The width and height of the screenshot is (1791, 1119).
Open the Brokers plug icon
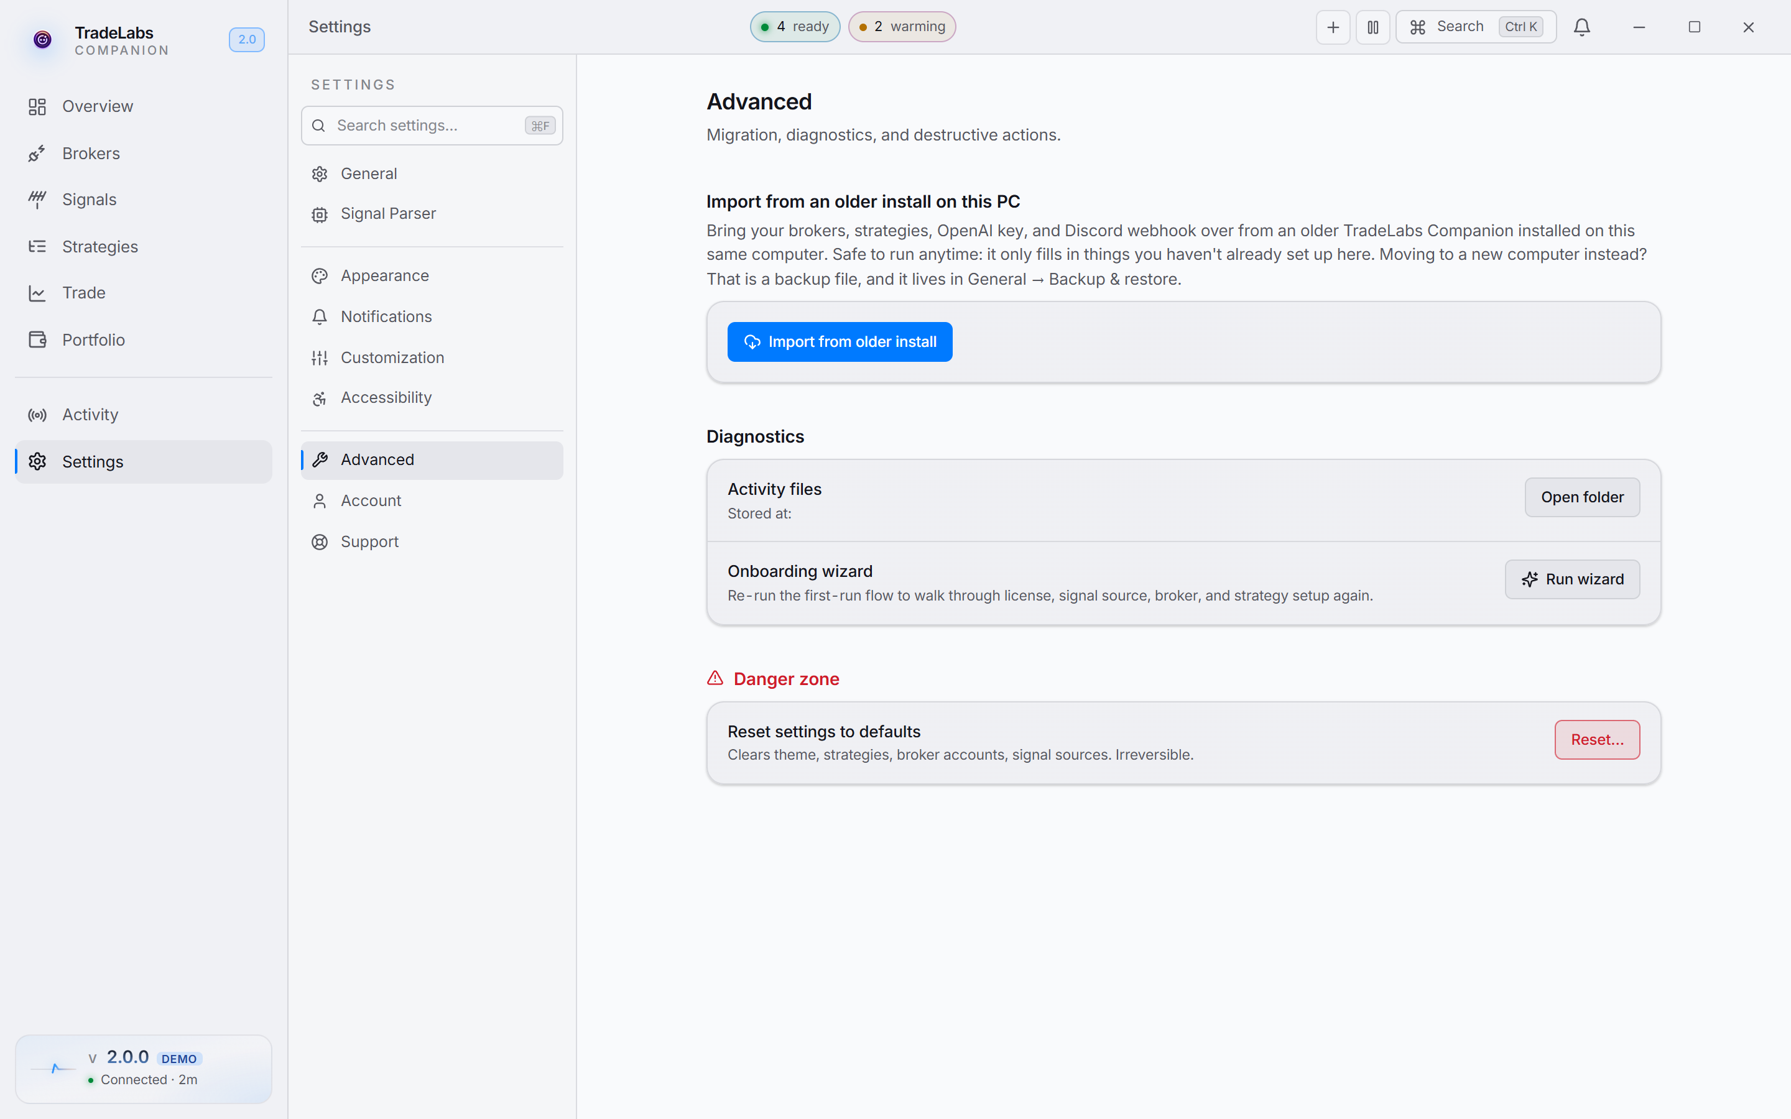point(37,153)
